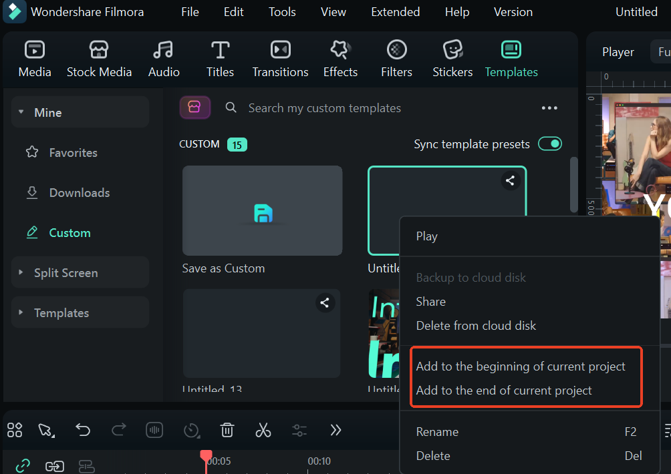671x474 pixels.
Task: Open the Stock Media panel
Action: click(x=99, y=59)
